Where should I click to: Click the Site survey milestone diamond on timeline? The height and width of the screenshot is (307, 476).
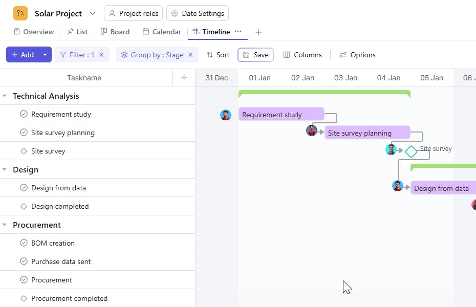tap(411, 151)
